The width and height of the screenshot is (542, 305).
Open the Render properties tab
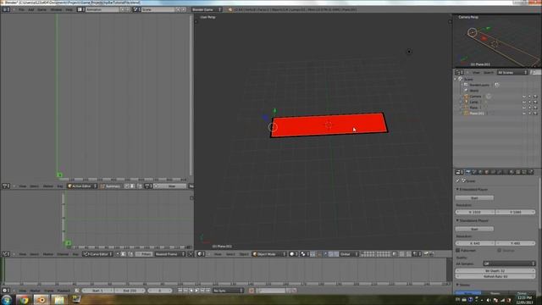pos(468,172)
